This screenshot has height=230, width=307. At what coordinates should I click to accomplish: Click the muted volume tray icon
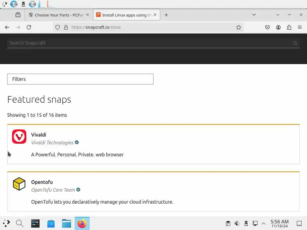(x=237, y=223)
